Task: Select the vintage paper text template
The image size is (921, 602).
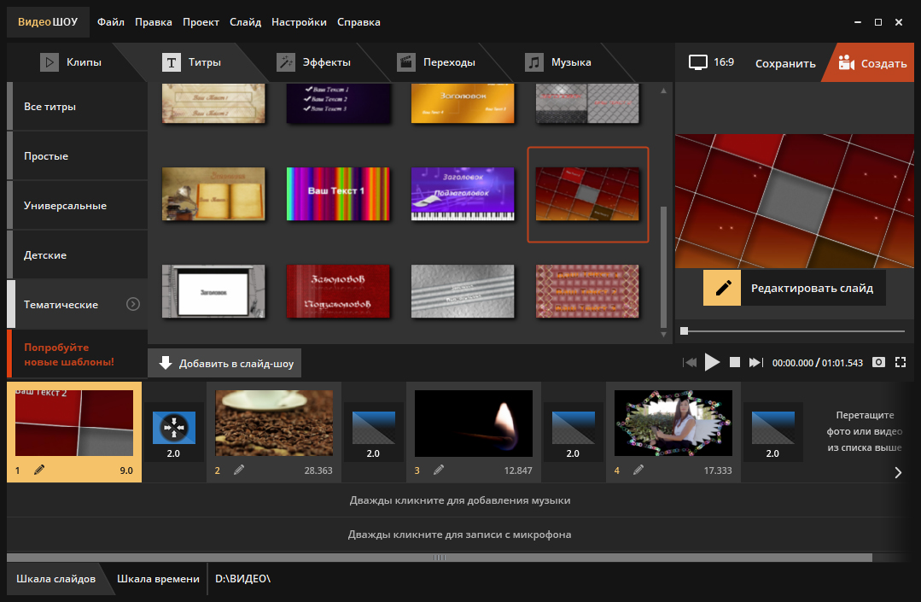Action: (213, 102)
